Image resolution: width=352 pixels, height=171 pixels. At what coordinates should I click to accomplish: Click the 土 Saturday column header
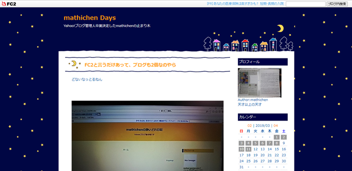click(284, 131)
